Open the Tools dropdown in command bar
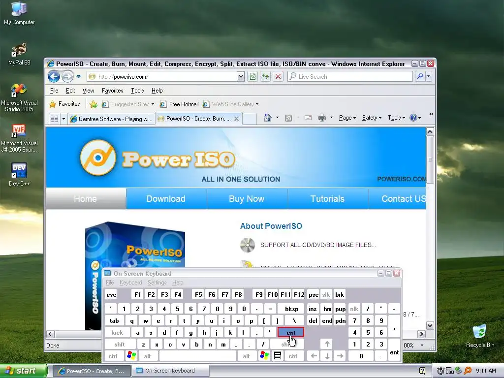The image size is (504, 378). (x=397, y=118)
